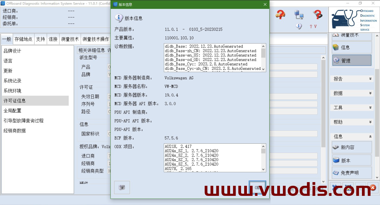The height and width of the screenshot is (205, 380).
Task: Select the 测量技术操作 tab
Action: point(95,39)
